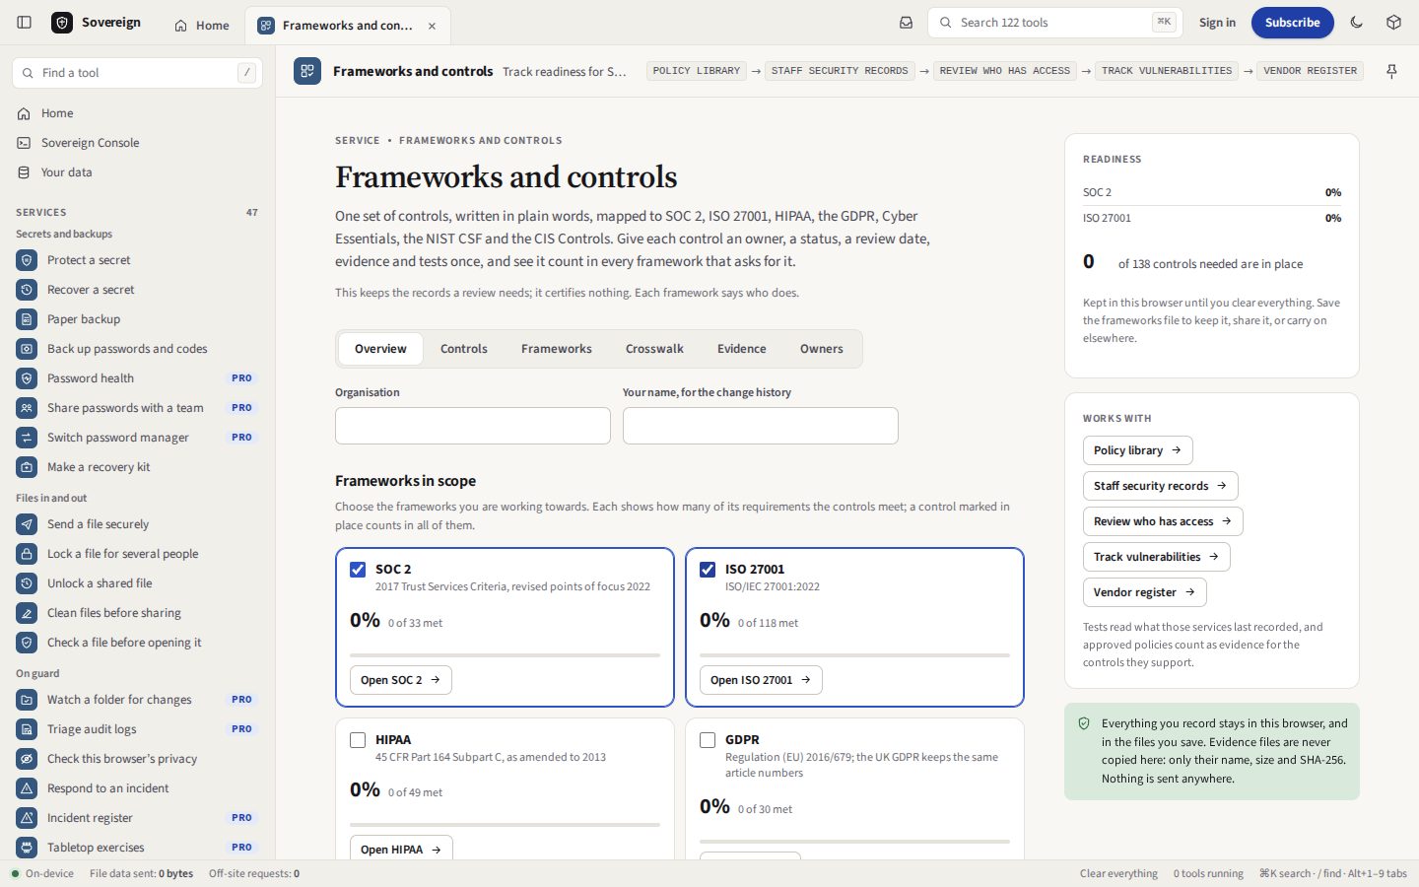Toggle the sidebar panel icon
This screenshot has height=887, width=1419.
coord(25,23)
